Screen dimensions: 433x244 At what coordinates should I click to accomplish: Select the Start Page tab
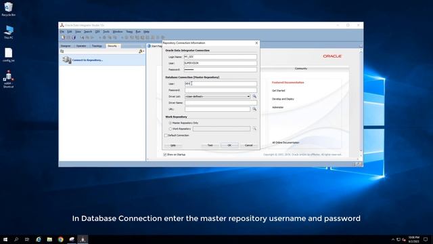click(155, 46)
